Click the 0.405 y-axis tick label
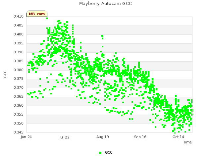The height and width of the screenshot is (159, 212). coord(19,25)
